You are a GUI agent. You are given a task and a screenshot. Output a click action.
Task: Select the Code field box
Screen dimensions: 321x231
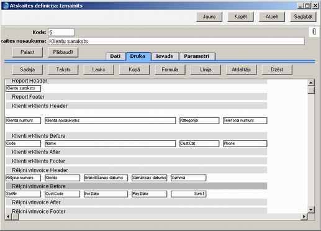pos(24,143)
